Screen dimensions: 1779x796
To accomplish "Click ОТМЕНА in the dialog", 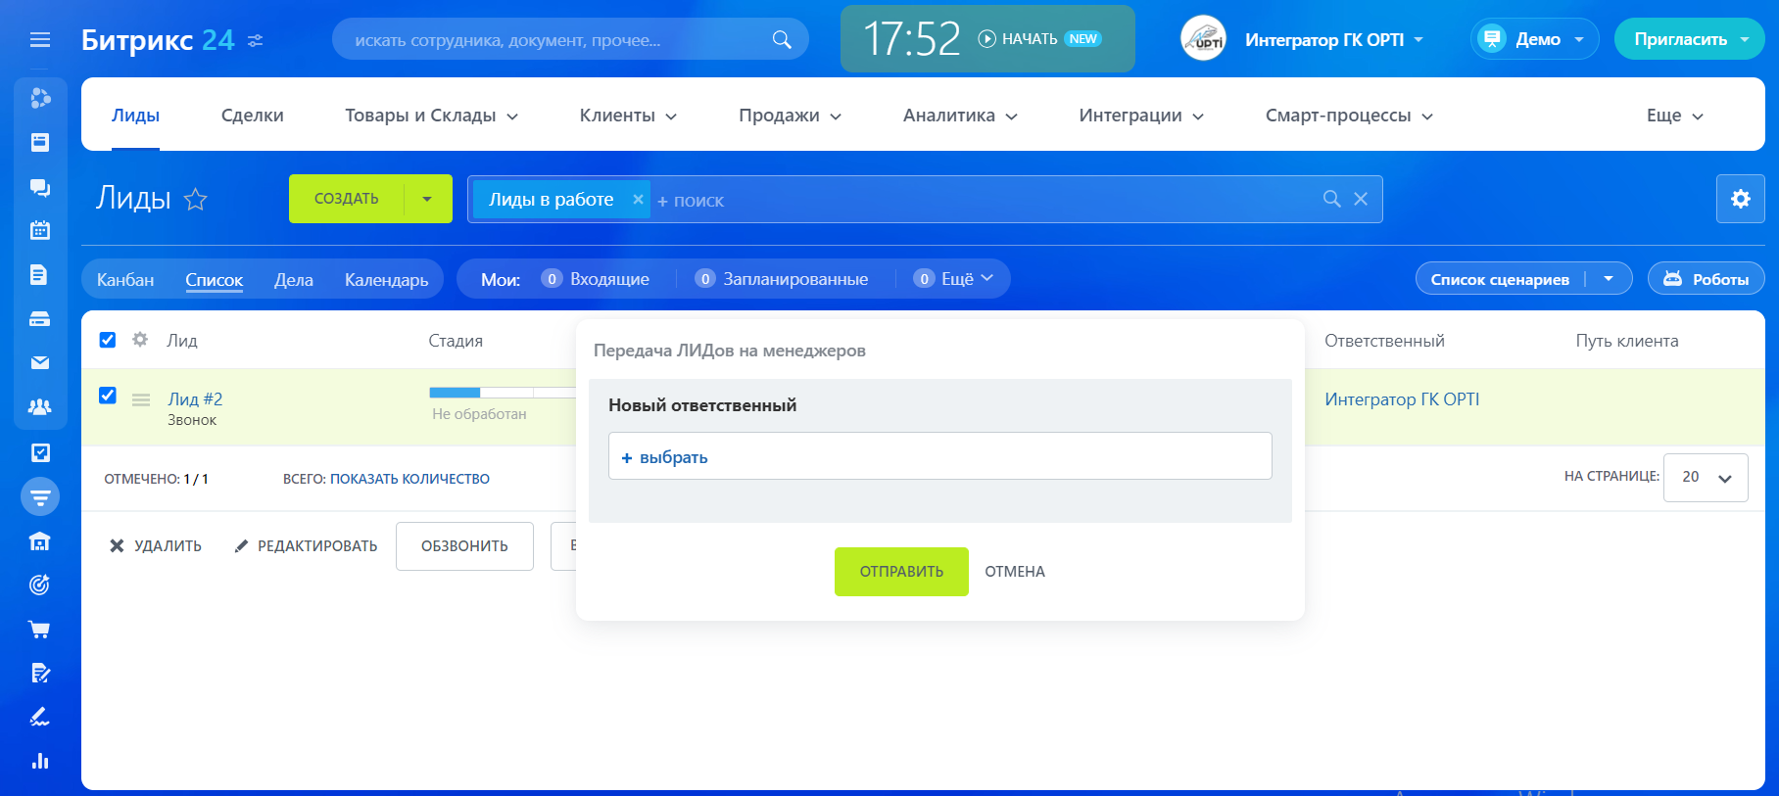I will tap(1015, 572).
